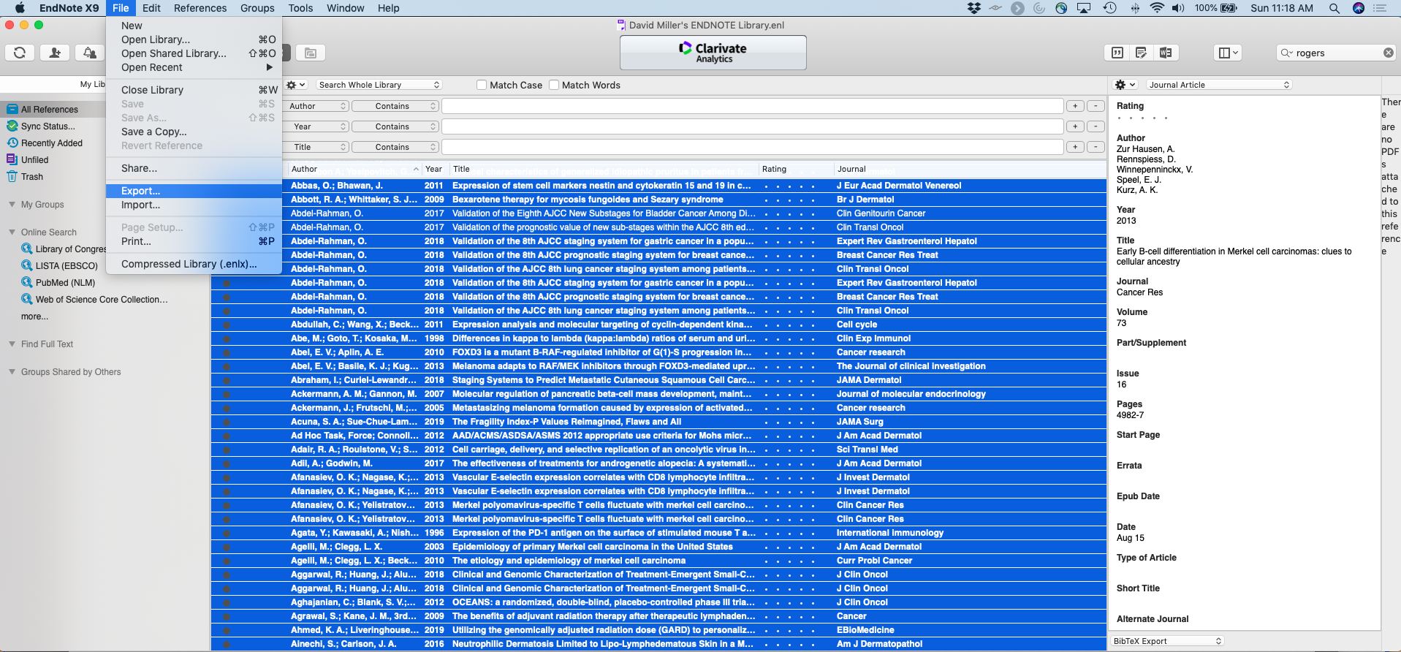1401x652 pixels.
Task: Click the AirPlay display icon
Action: (1084, 8)
